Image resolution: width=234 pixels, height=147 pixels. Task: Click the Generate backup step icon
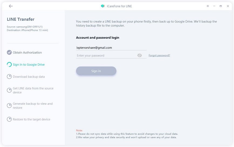(x=9, y=106)
